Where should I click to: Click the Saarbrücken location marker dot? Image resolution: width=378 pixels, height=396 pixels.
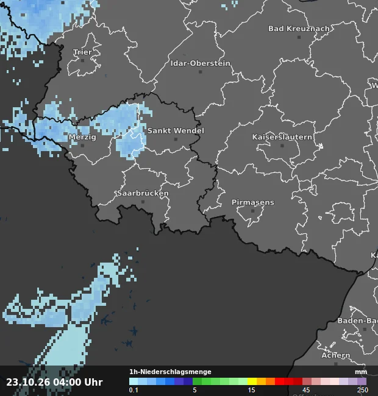(143, 202)
